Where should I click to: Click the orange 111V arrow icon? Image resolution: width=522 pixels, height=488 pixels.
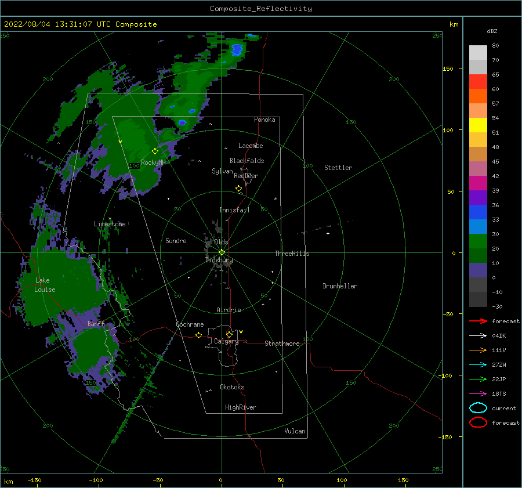click(478, 350)
